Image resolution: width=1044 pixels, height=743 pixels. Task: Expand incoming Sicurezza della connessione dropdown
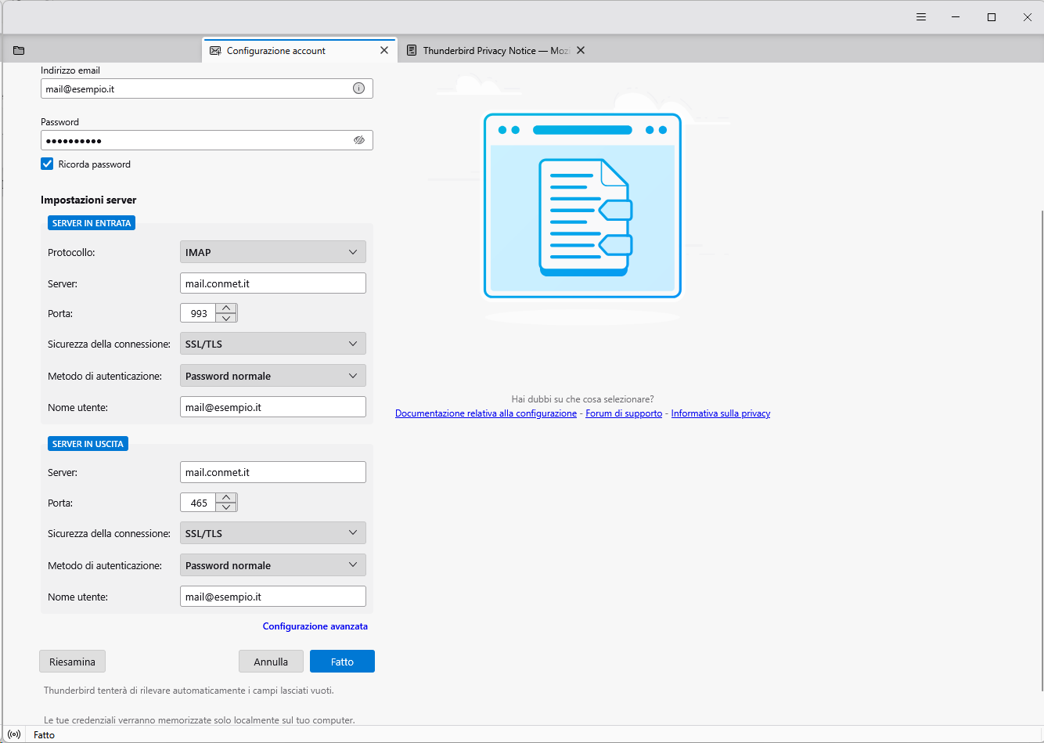tap(272, 344)
